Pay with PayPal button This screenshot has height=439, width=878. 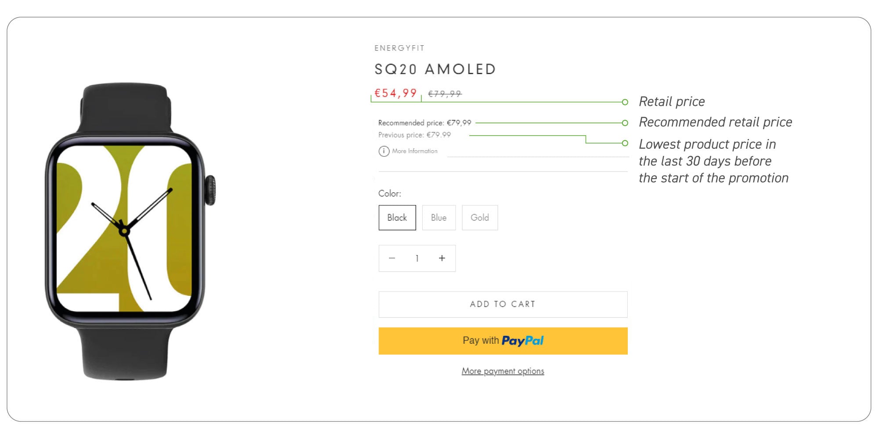503,341
